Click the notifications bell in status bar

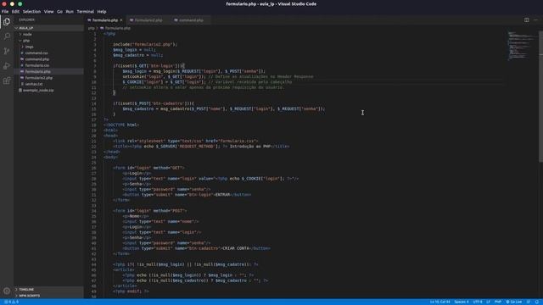(x=537, y=302)
